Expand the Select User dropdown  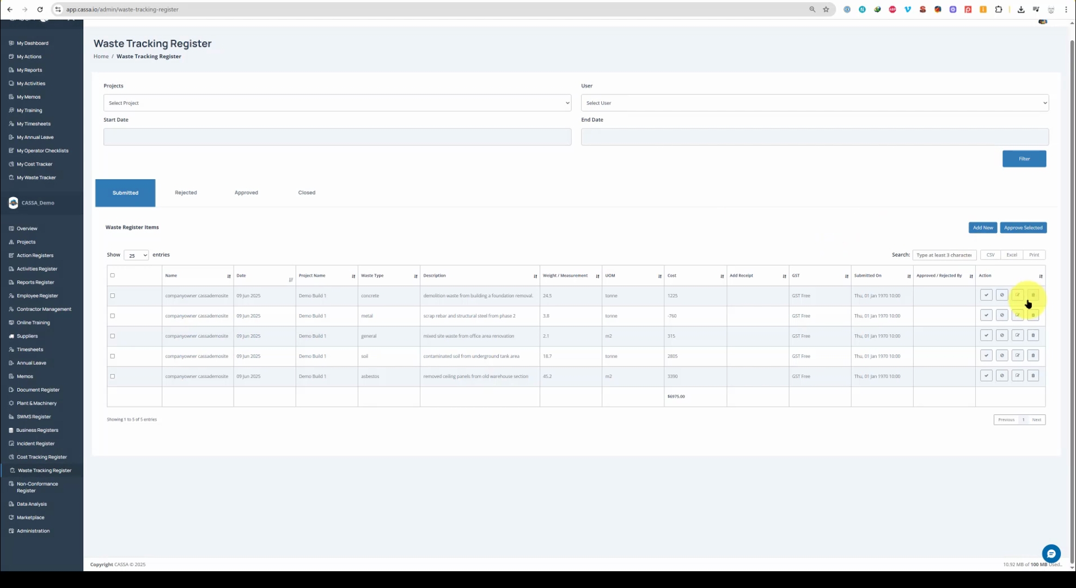(x=814, y=103)
